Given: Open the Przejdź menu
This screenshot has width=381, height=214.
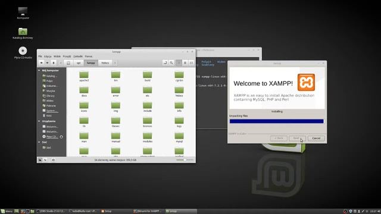Looking at the screenshot, I should click(x=67, y=56).
